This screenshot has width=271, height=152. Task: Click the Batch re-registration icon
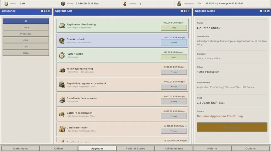62,114
